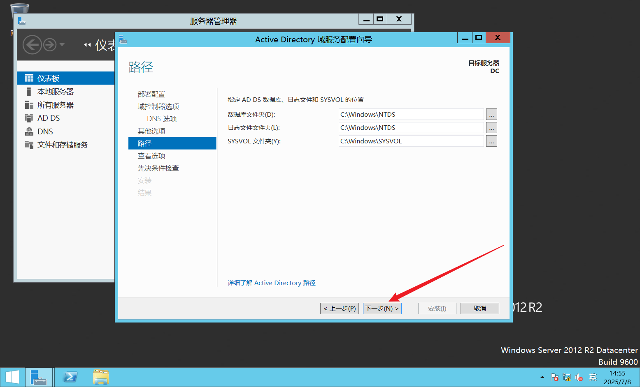The height and width of the screenshot is (387, 640).
Task: Show hidden system tray icons
Action: 542,377
